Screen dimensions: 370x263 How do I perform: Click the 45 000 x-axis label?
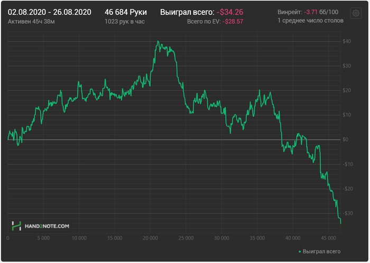tap(328, 238)
